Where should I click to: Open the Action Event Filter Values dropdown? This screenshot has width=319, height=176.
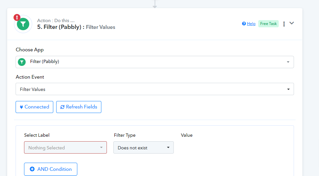(155, 89)
